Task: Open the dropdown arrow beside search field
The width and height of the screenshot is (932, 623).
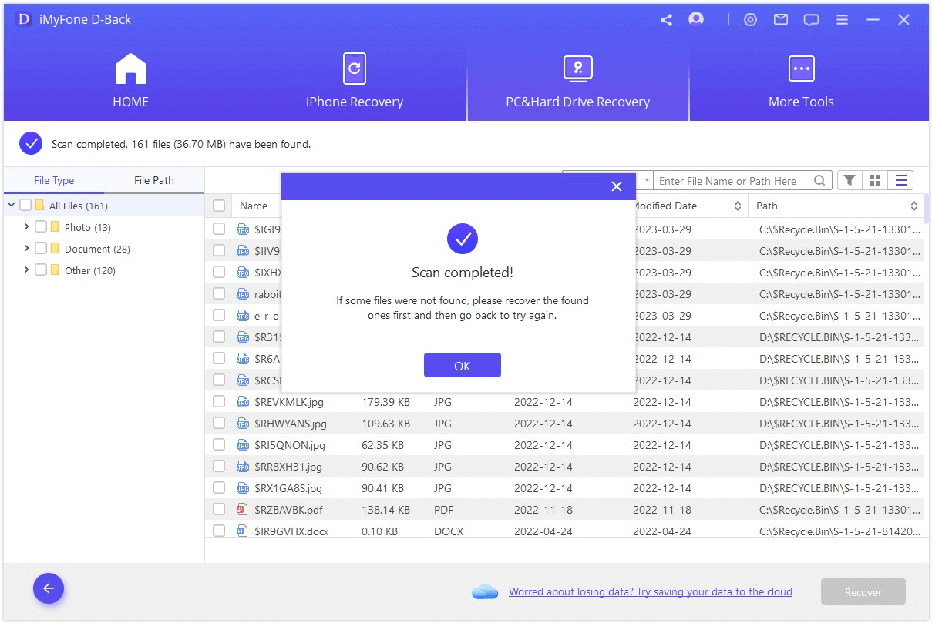Action: coord(646,181)
